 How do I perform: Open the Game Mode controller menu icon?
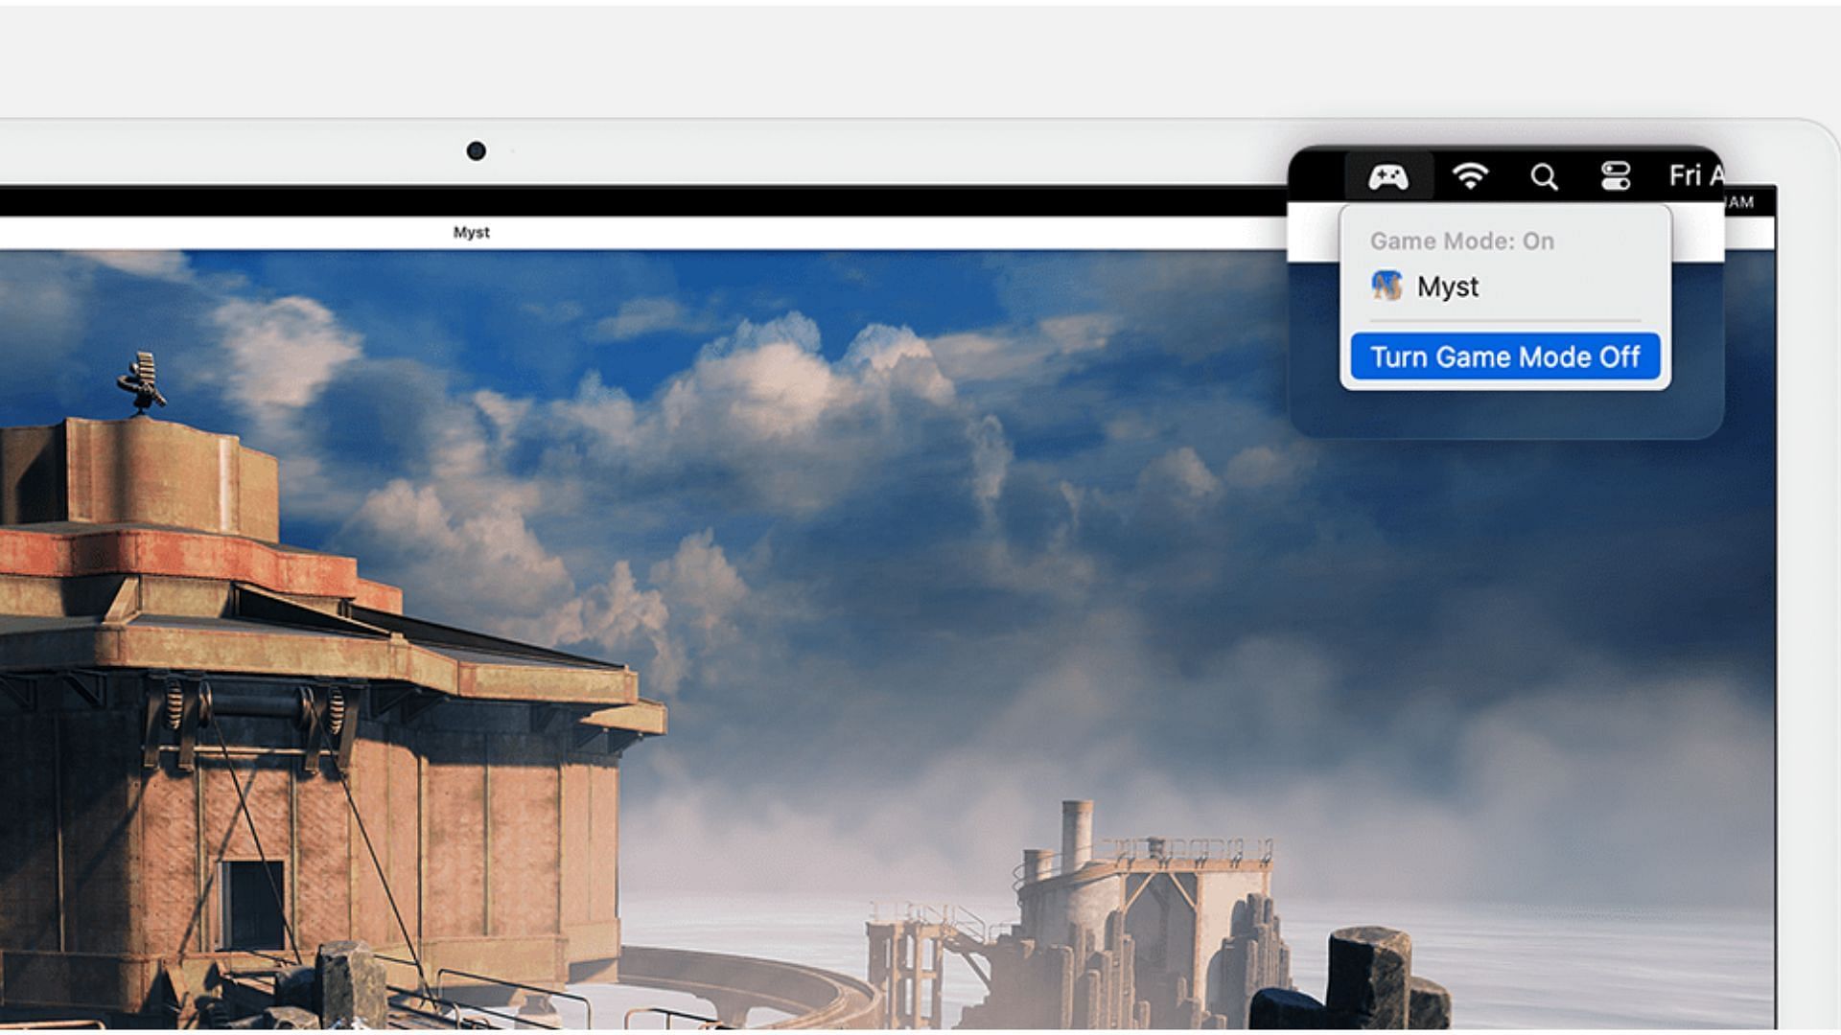pyautogui.click(x=1387, y=176)
